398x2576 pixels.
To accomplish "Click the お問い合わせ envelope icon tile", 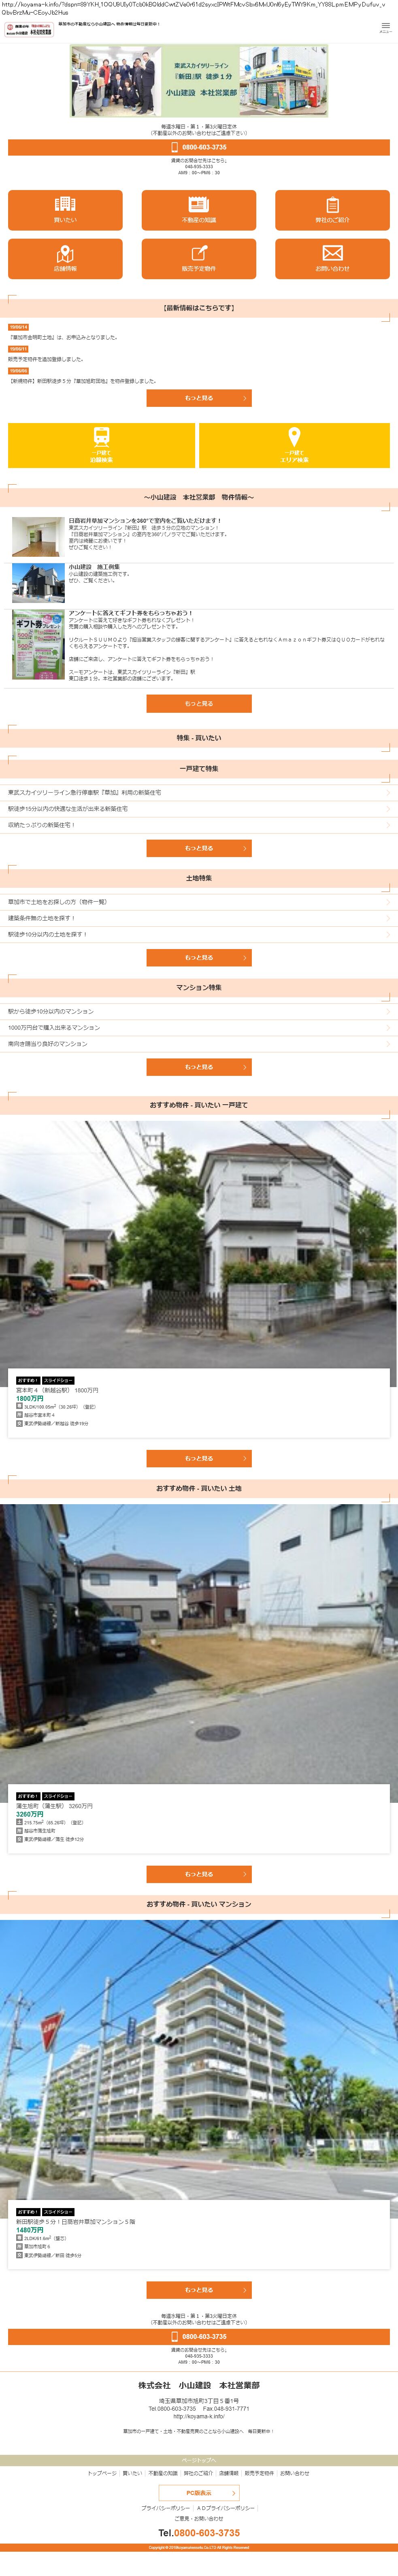I will (x=332, y=258).
